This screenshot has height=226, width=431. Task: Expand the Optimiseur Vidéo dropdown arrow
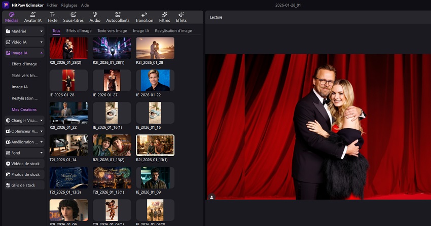tap(41, 131)
